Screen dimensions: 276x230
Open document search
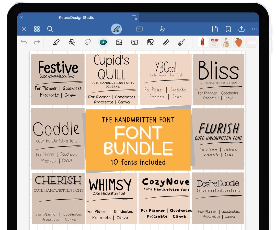(50, 29)
